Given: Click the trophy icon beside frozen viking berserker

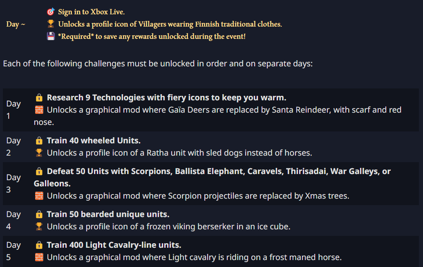Looking at the screenshot, I should [39, 227].
